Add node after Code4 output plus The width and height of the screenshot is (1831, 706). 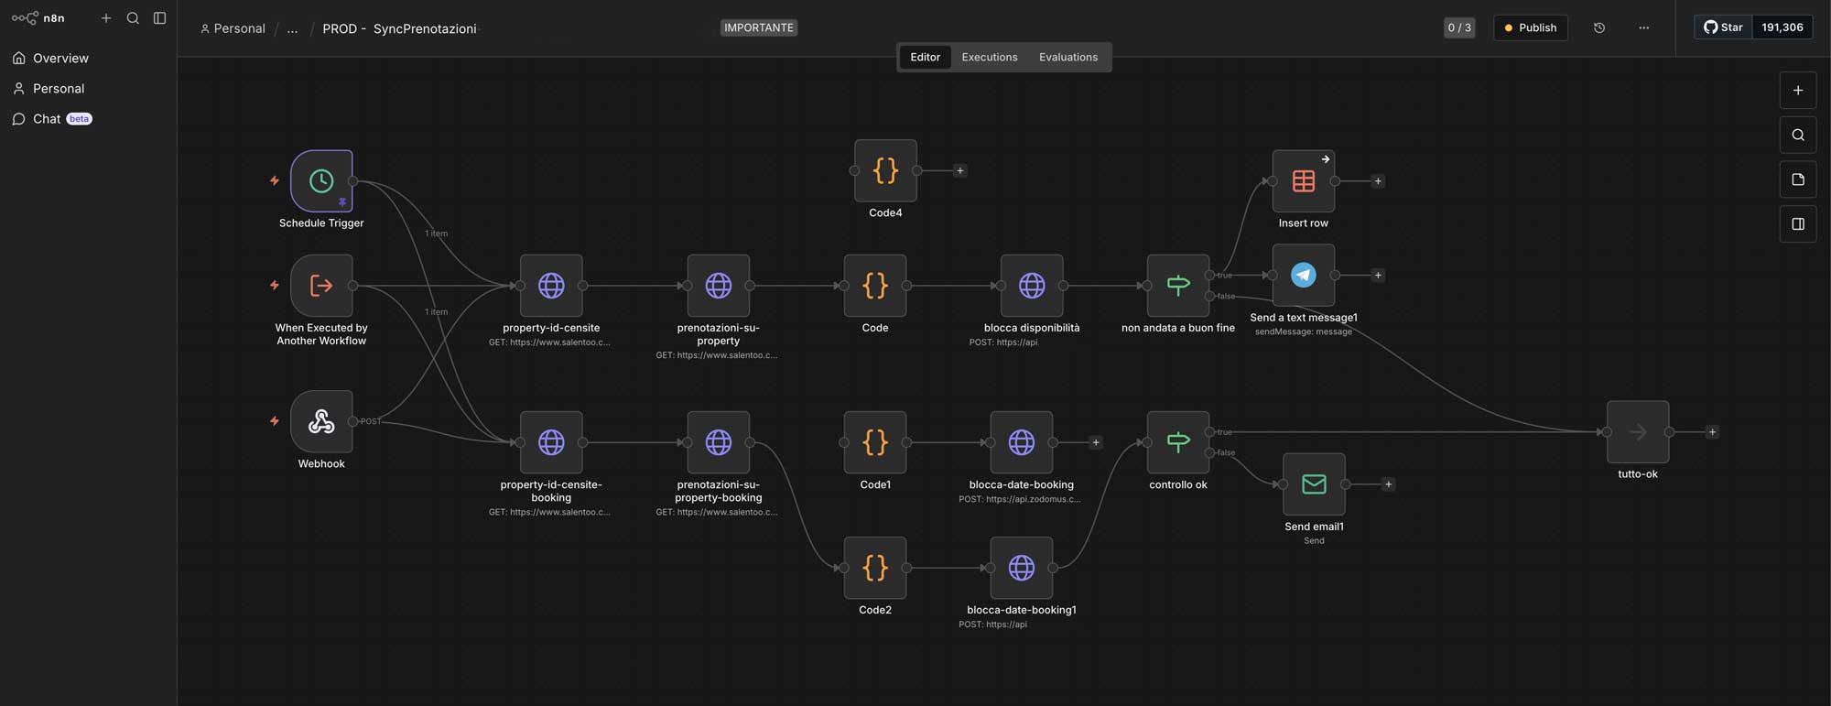(x=959, y=170)
